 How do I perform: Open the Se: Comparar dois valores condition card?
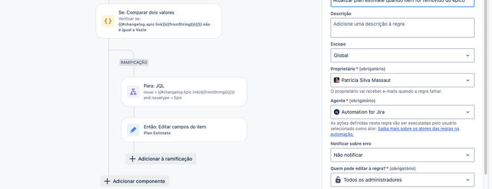[x=159, y=21]
